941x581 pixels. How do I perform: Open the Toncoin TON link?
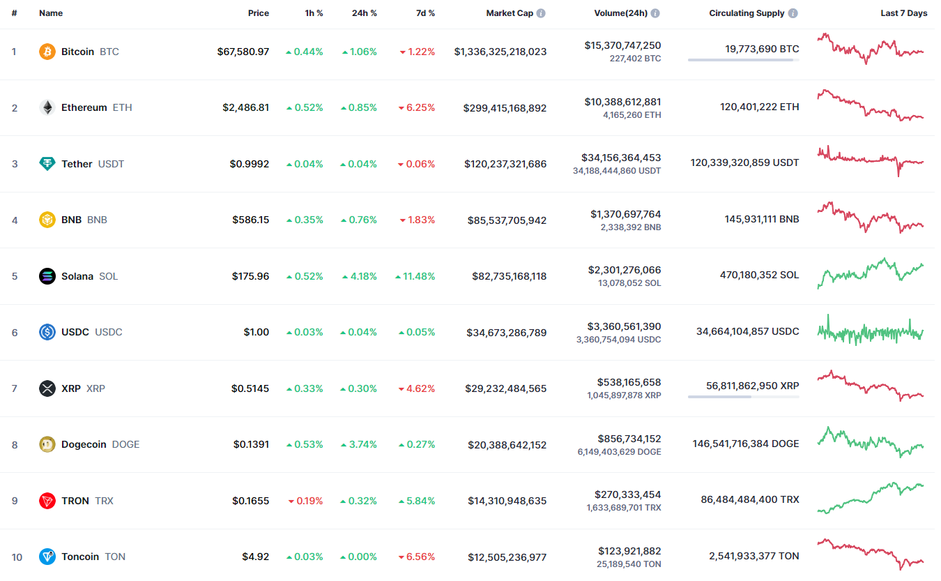(x=80, y=557)
